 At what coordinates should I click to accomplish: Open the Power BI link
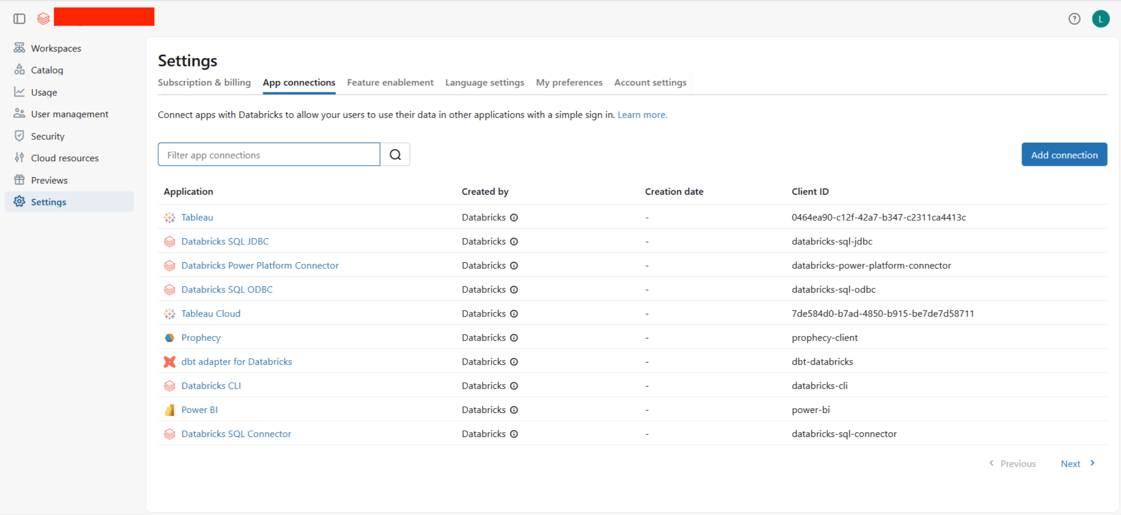[x=199, y=410]
